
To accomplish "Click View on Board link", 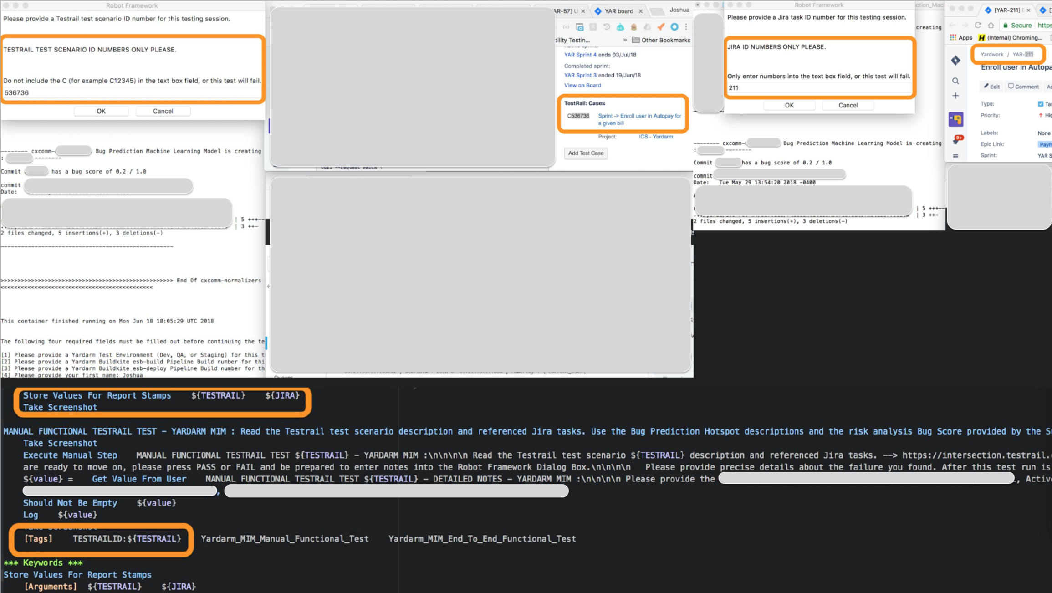I will tap(582, 85).
